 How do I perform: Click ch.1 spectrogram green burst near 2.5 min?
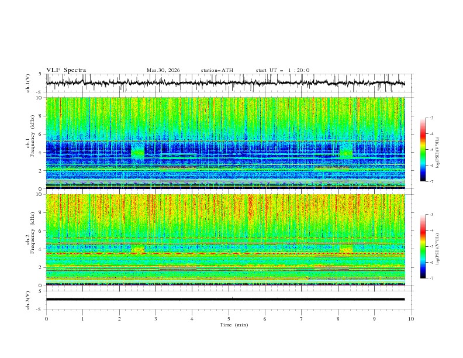tap(138, 150)
